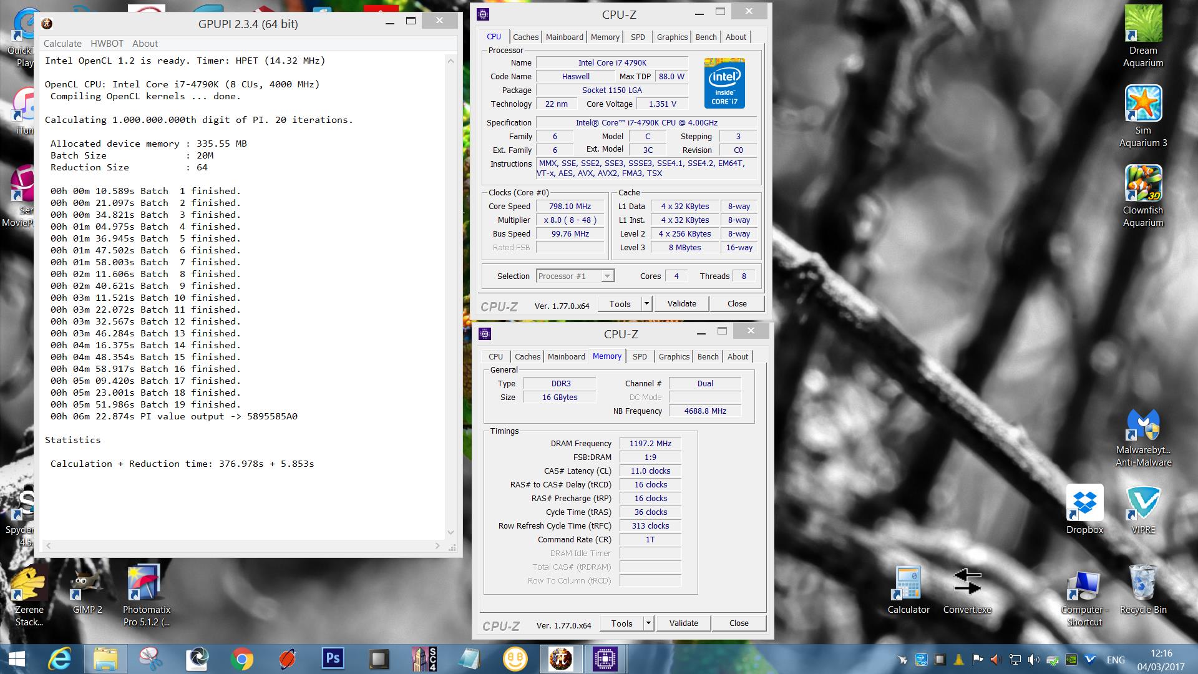Image resolution: width=1198 pixels, height=674 pixels.
Task: Click the volume speaker tray icon
Action: click(1033, 660)
